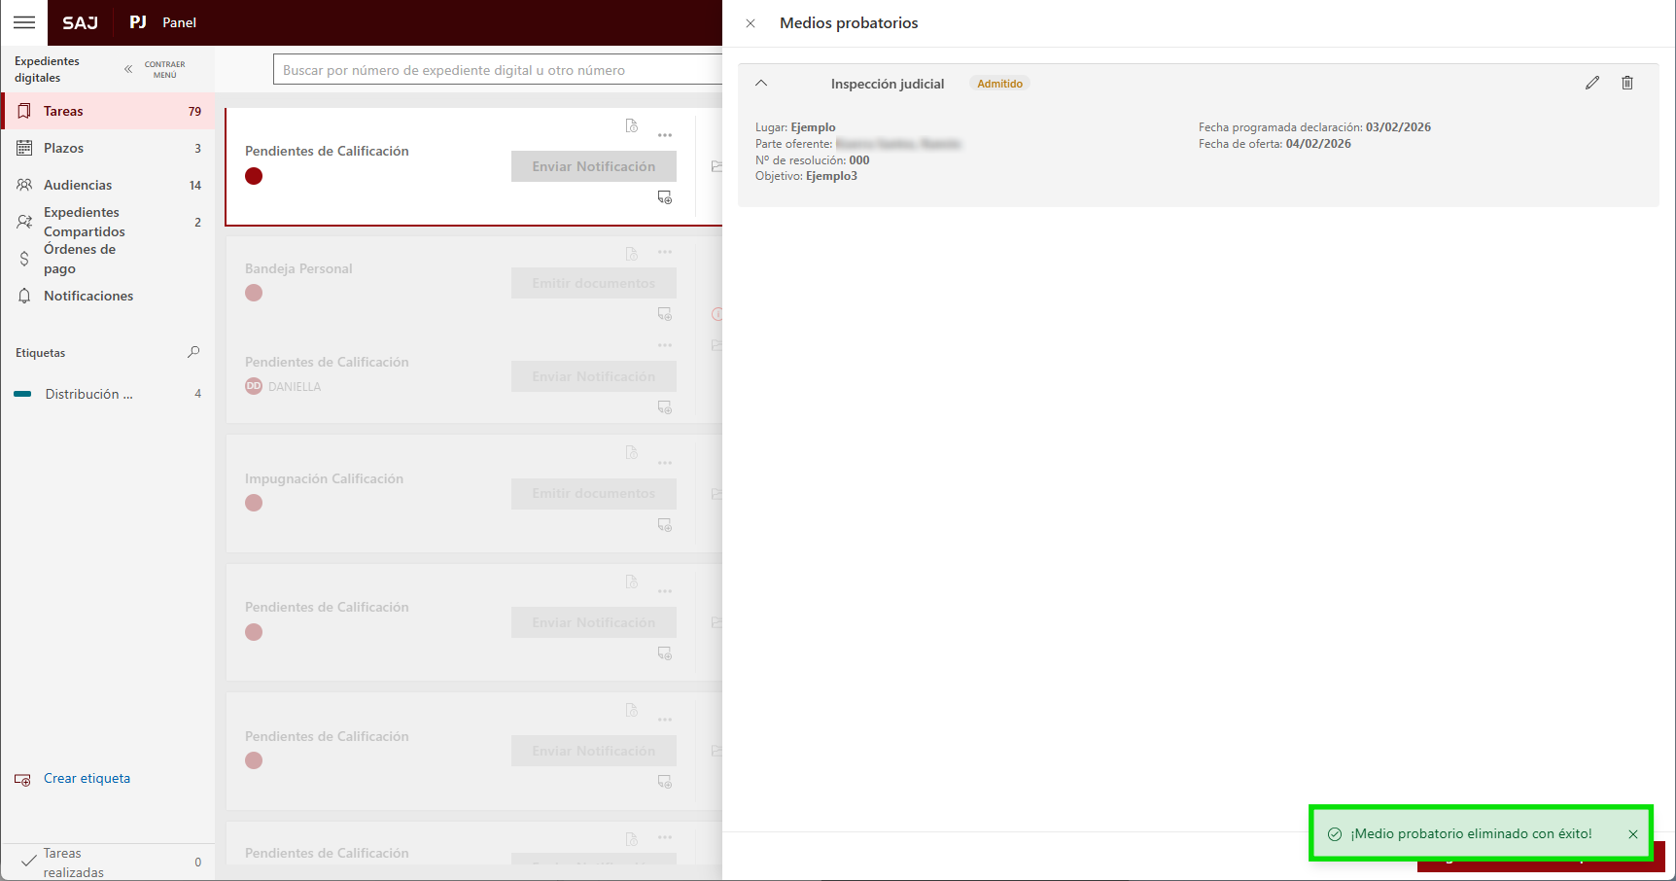Collapse the Inspección judicial section
Screen dimensions: 1676x881
point(761,84)
